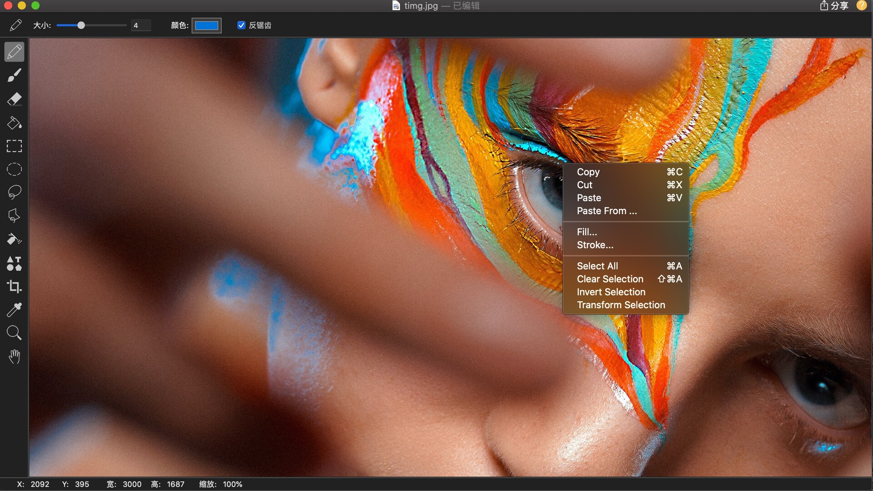
Task: Click Copy in the context menu
Action: click(x=588, y=172)
